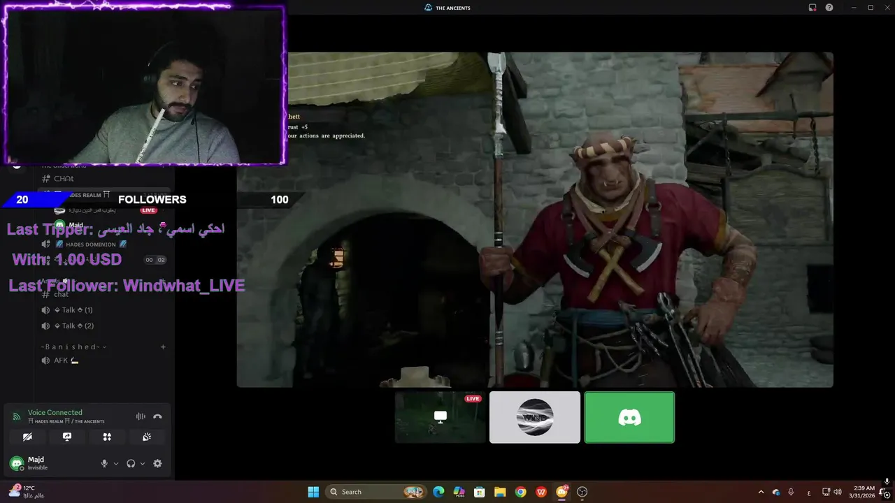Image resolution: width=895 pixels, height=503 pixels.
Task: Click Majd's user avatar
Action: point(16,463)
